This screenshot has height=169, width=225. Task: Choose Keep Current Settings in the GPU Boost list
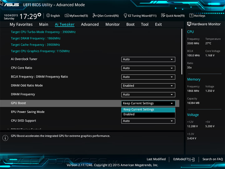tap(148, 110)
